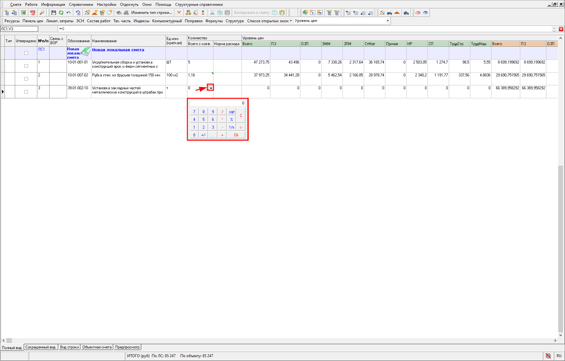Click the quantity cell dropdown arrow in row 3
The height and width of the screenshot is (361, 565).
click(211, 88)
